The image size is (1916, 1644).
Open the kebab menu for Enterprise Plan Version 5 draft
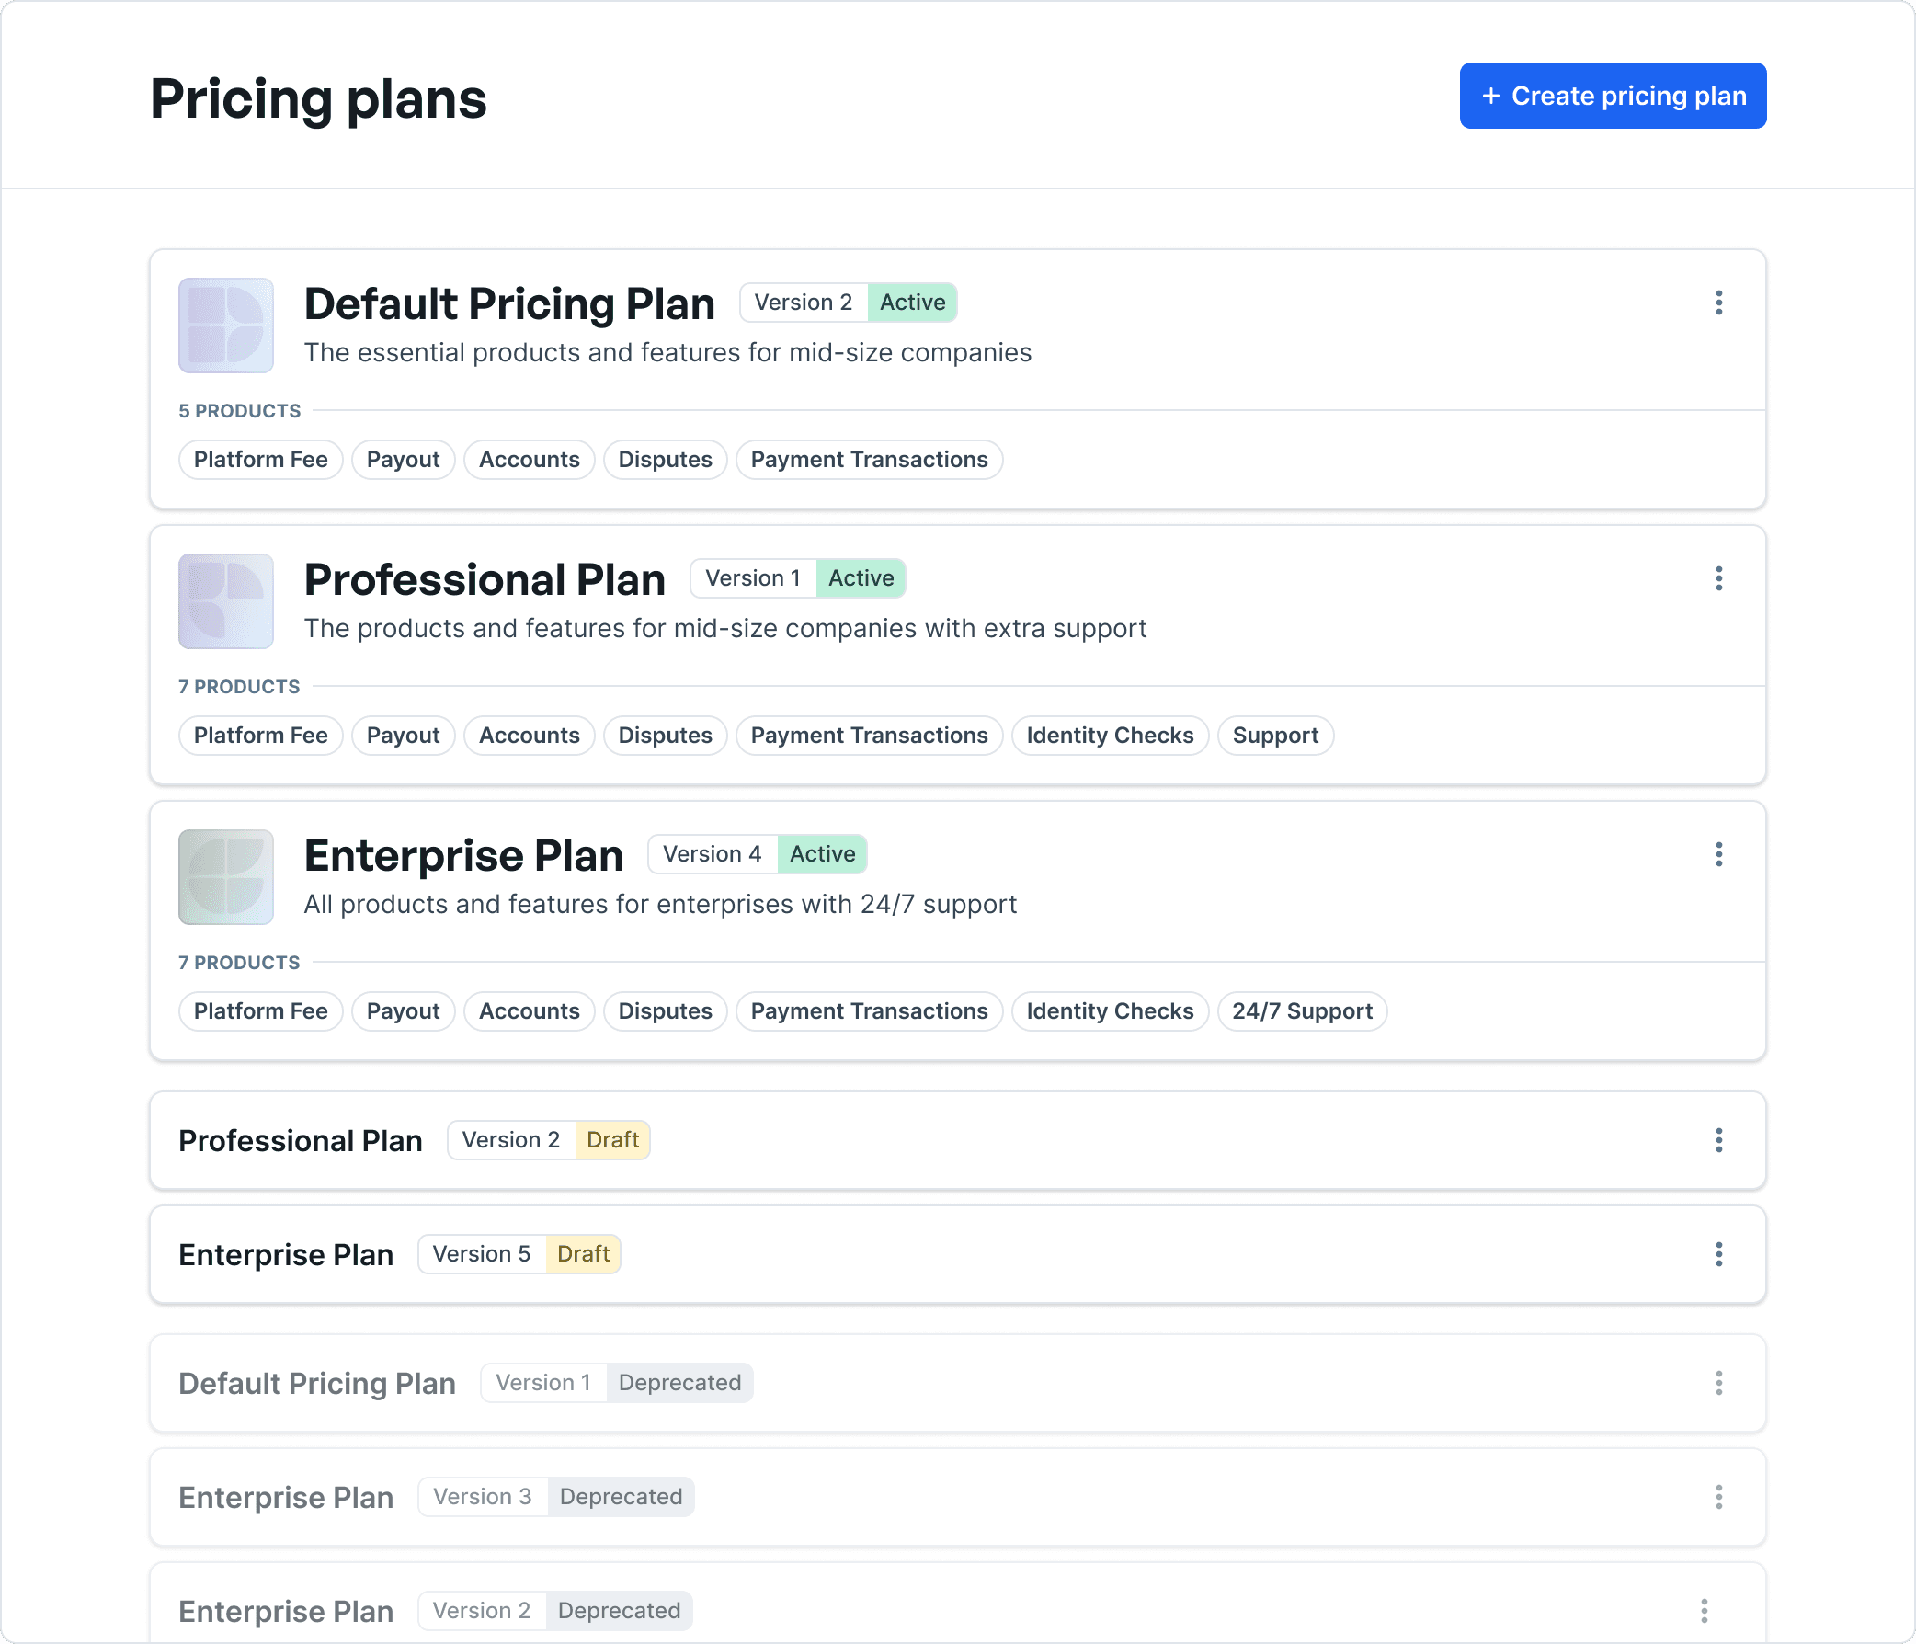pos(1718,1254)
